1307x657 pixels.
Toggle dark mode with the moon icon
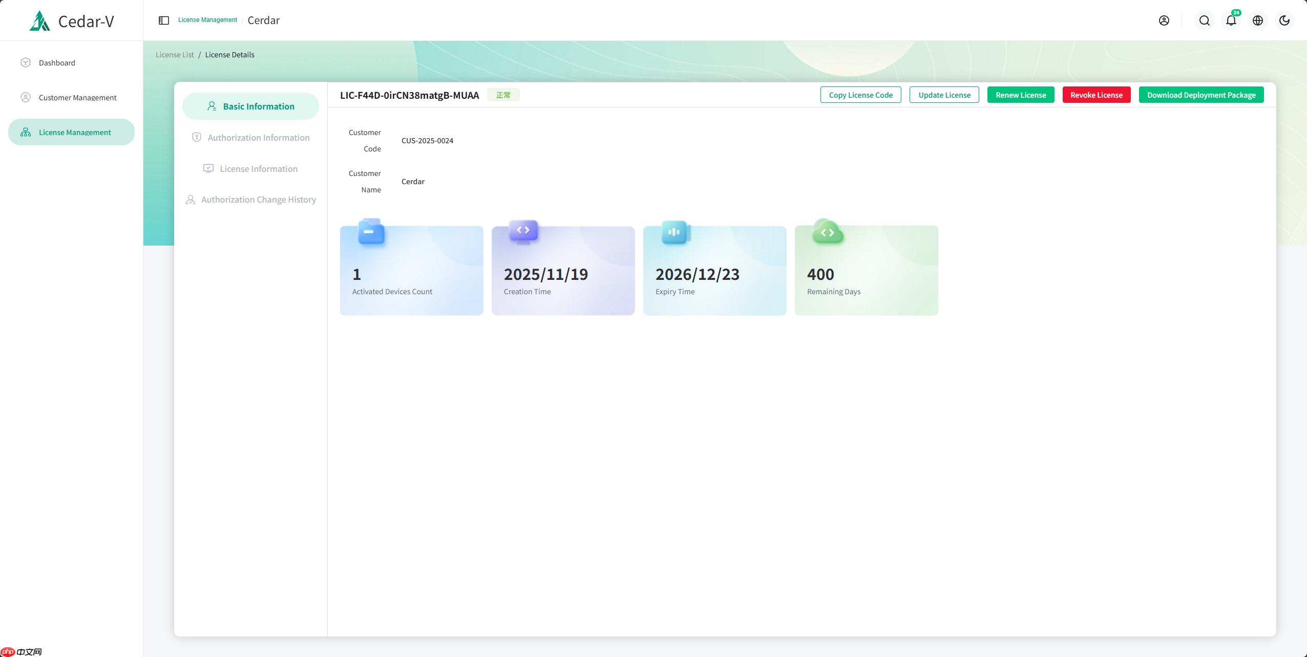point(1284,20)
